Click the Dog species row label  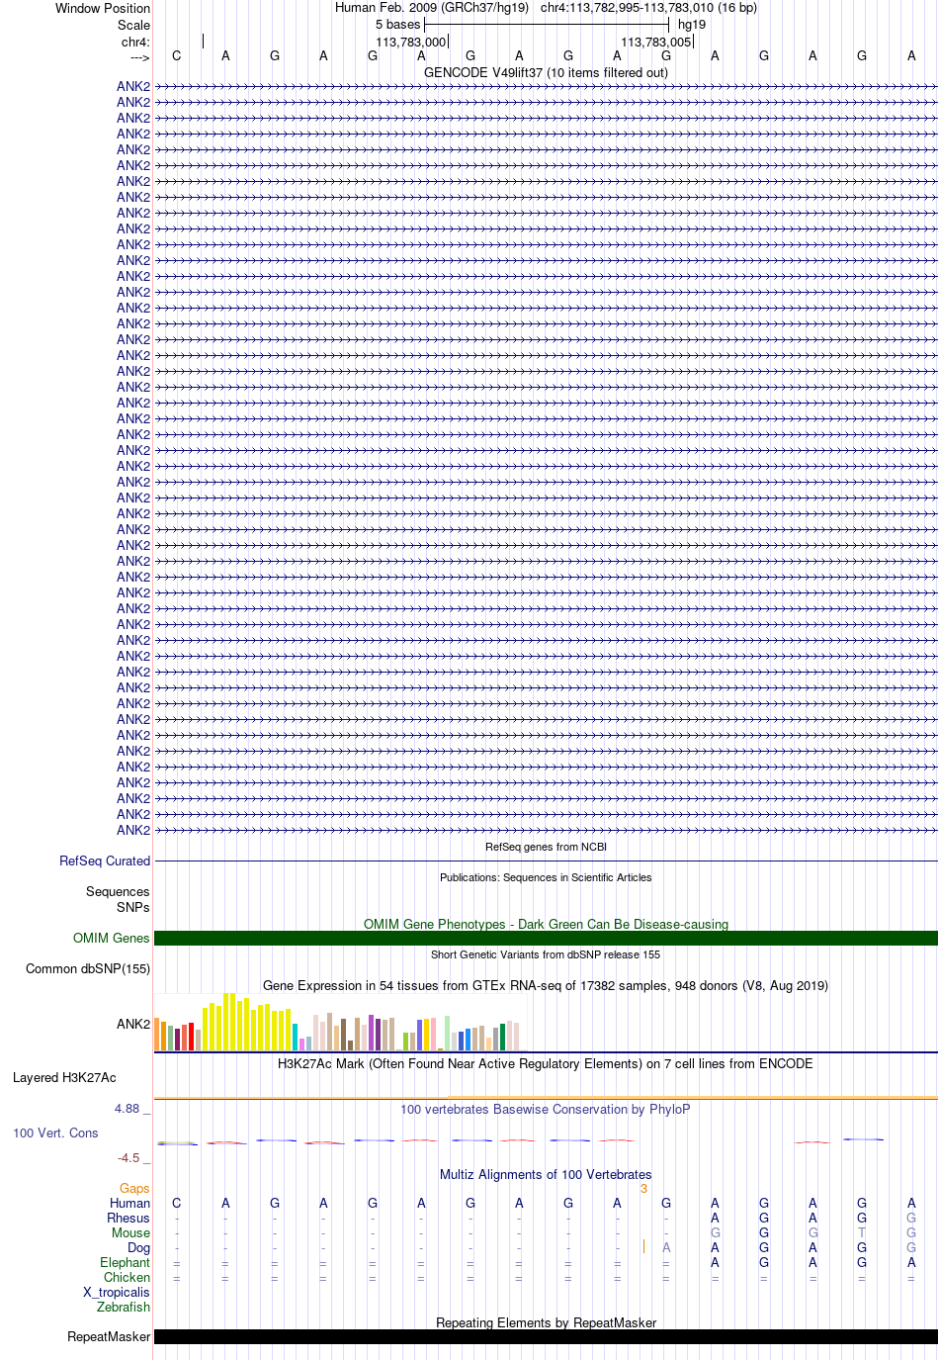(138, 1247)
